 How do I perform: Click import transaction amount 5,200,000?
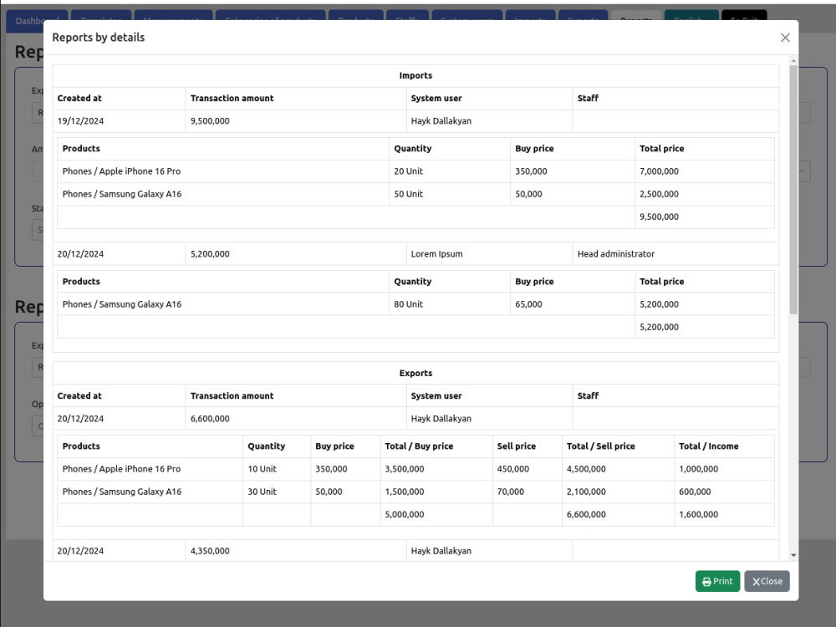210,254
